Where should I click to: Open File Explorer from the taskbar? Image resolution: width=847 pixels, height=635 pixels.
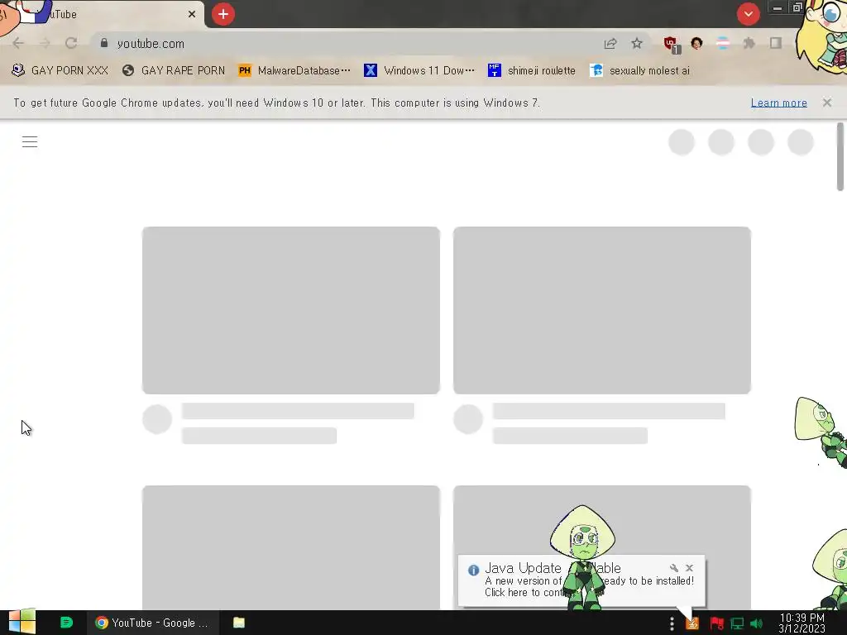click(x=239, y=623)
